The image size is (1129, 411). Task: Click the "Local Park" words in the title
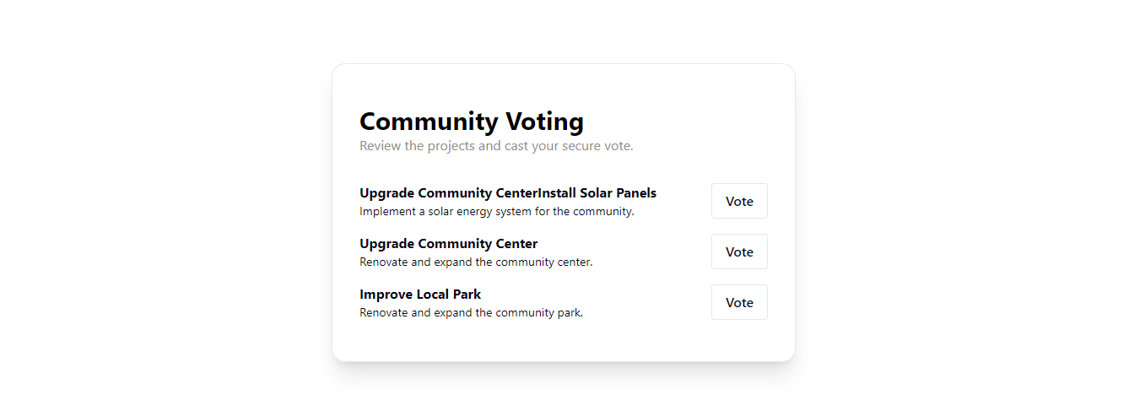pos(449,295)
